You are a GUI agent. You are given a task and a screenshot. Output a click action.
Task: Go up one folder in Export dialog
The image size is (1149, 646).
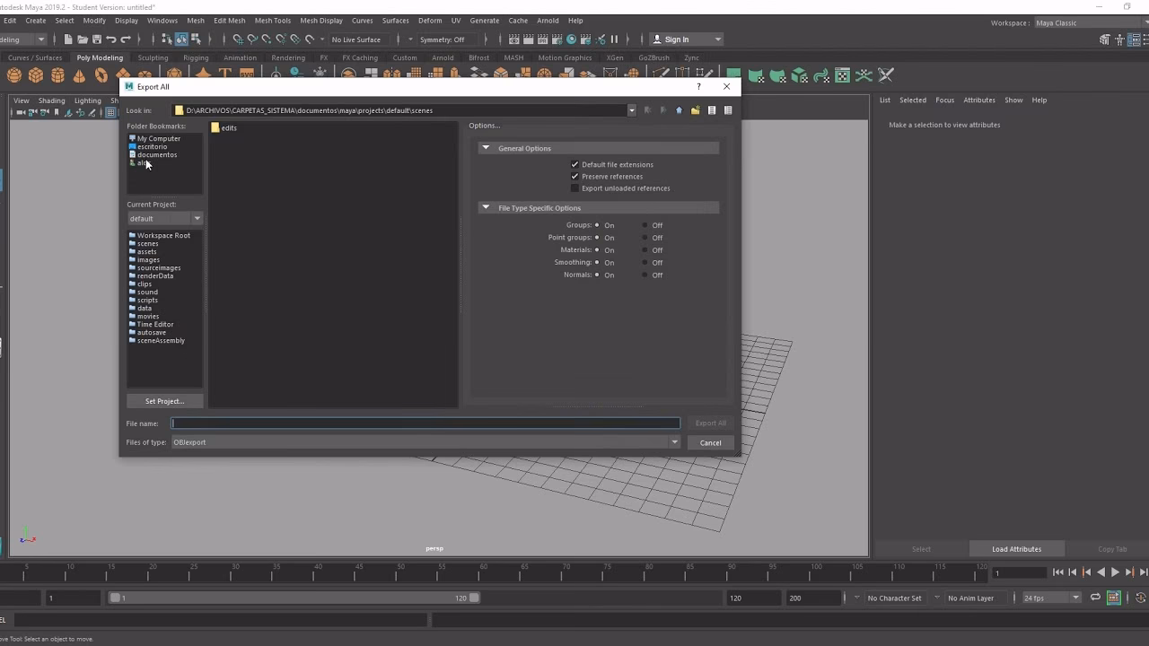coord(679,110)
